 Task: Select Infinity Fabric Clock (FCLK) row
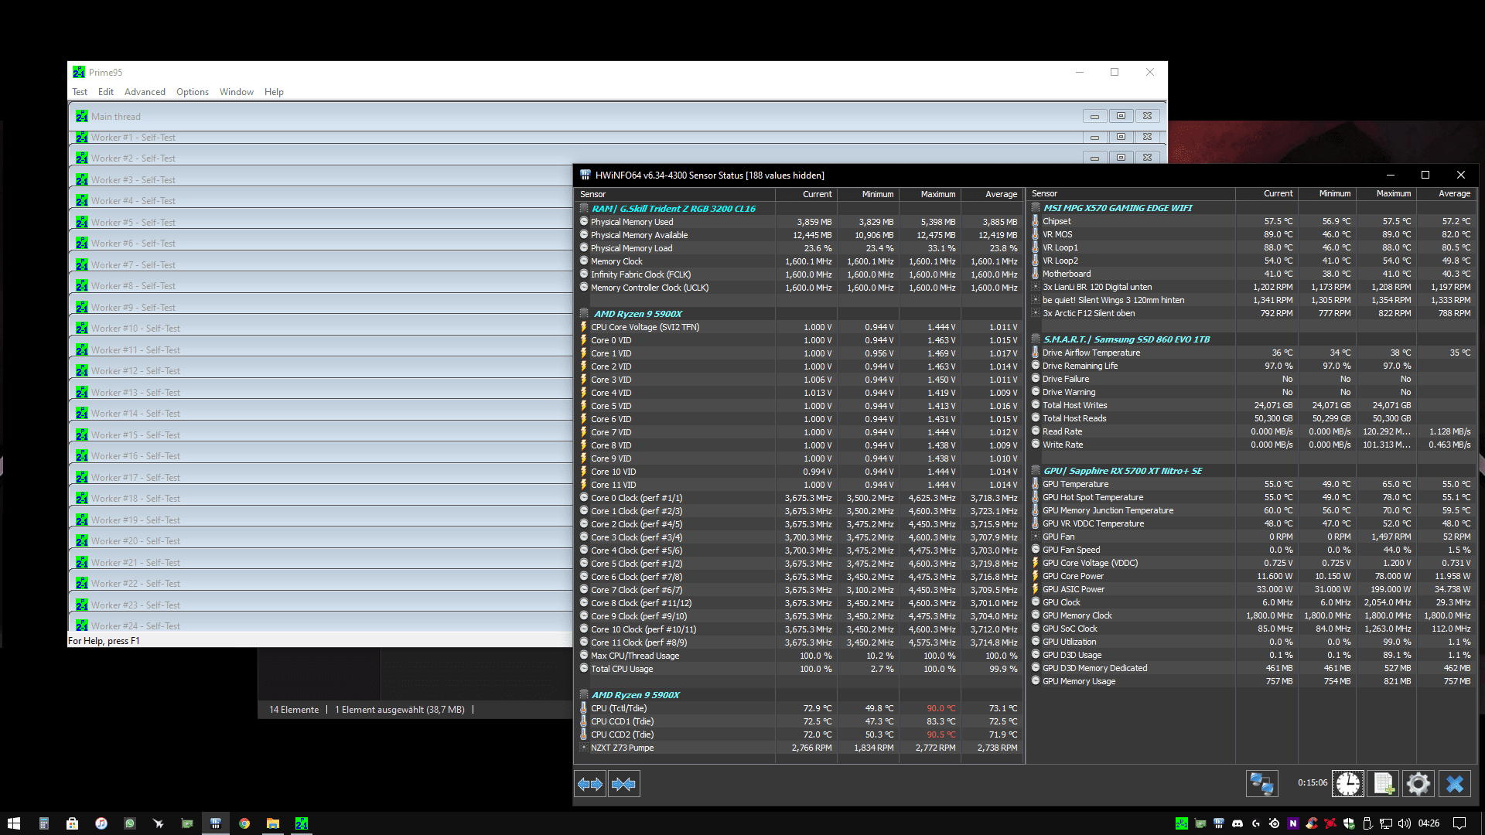click(x=799, y=274)
